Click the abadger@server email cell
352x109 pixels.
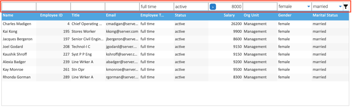tap(122, 62)
